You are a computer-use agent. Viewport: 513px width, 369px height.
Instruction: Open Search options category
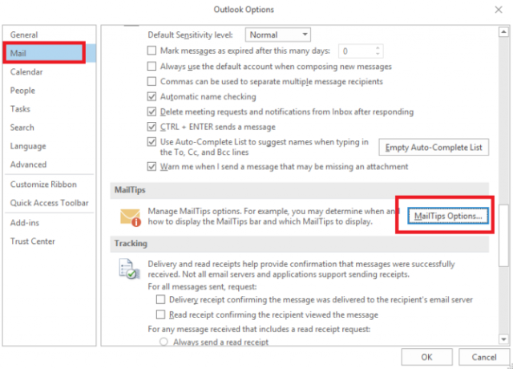click(x=50, y=128)
